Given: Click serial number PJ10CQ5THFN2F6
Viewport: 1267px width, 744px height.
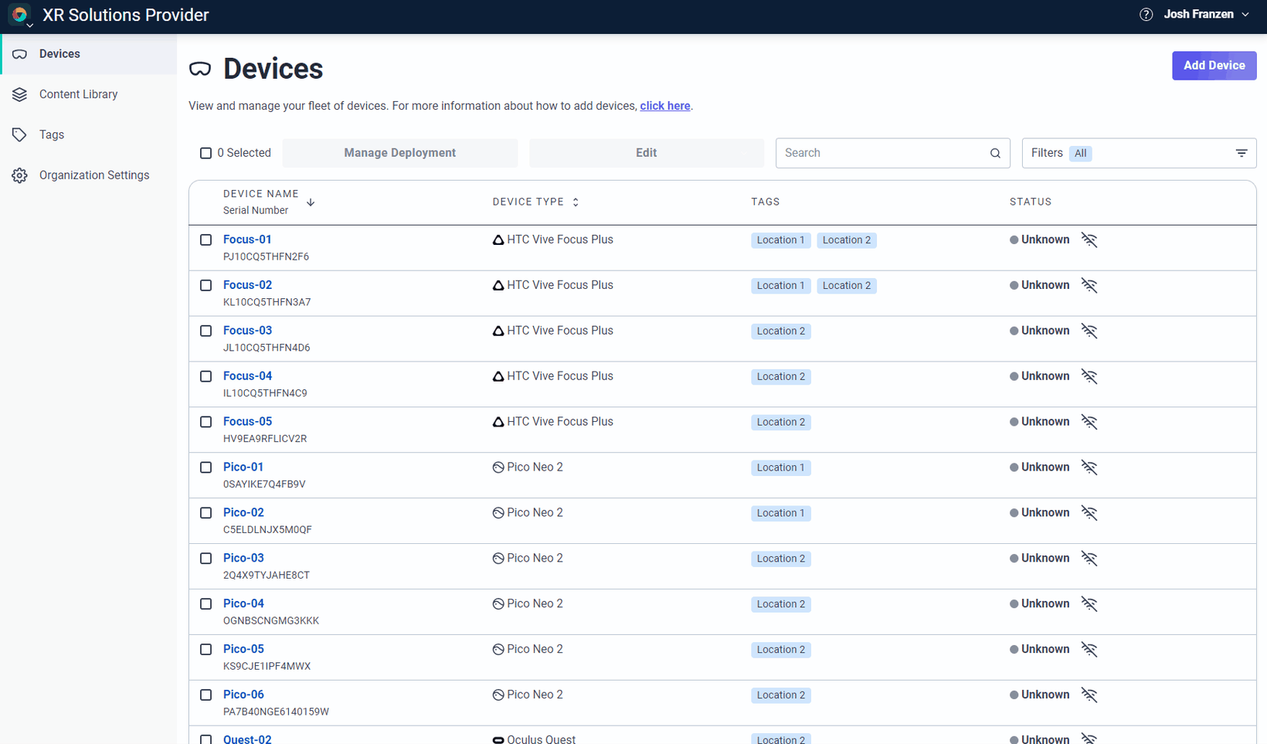Looking at the screenshot, I should (x=266, y=256).
